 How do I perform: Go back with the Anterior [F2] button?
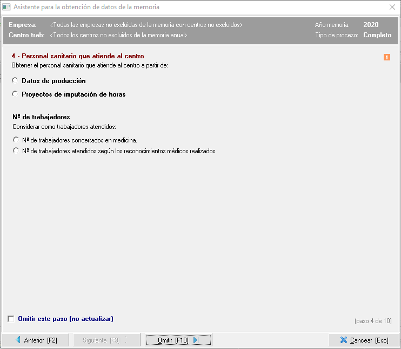[x=35, y=340]
